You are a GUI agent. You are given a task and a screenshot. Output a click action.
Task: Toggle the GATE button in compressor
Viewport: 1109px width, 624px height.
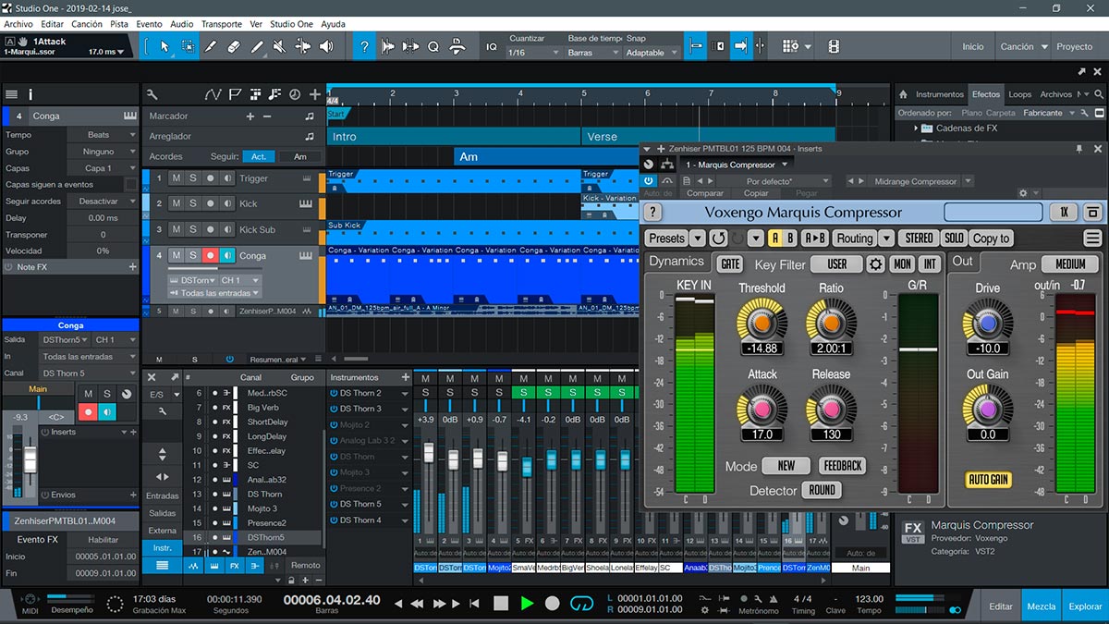730,264
